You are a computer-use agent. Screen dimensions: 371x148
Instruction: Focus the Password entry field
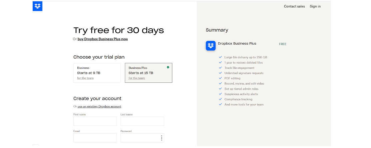tap(139, 138)
